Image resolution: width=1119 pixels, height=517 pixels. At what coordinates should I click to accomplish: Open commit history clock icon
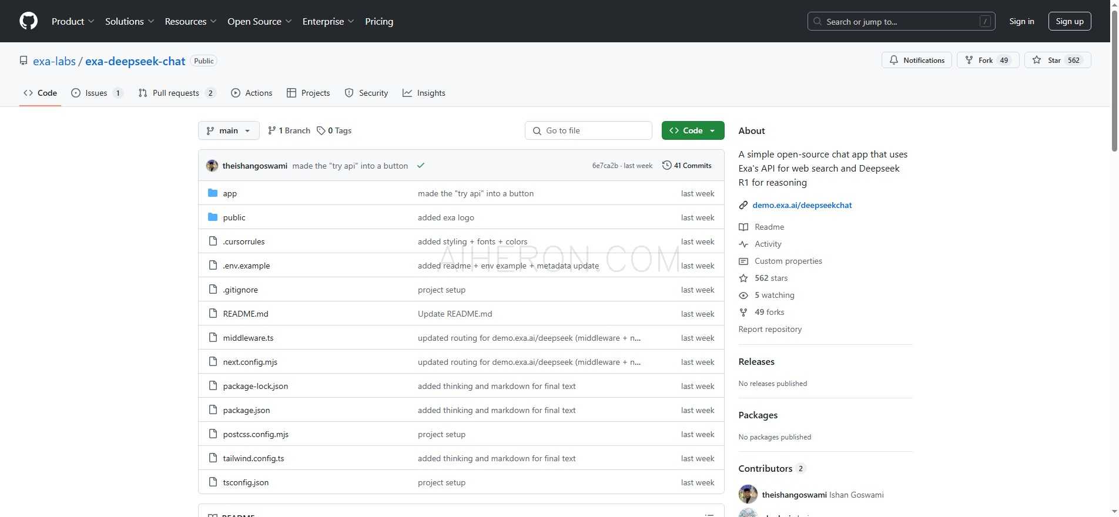[666, 166]
